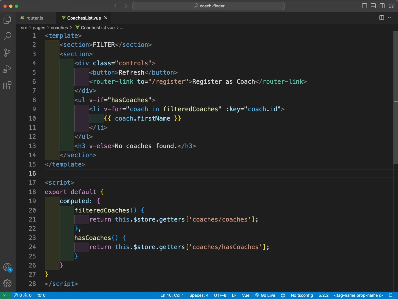Image resolution: width=398 pixels, height=299 pixels.
Task: Open the Search view in activity bar
Action: tap(7, 36)
